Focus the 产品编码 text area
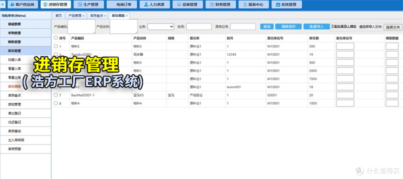The image size is (403, 179). point(81,27)
